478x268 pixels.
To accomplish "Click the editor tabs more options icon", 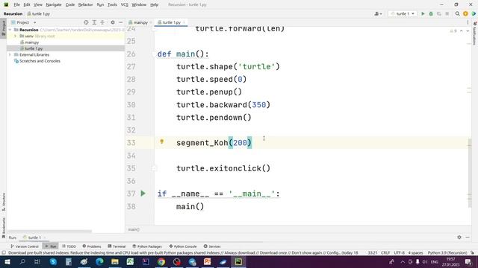I will (x=468, y=22).
